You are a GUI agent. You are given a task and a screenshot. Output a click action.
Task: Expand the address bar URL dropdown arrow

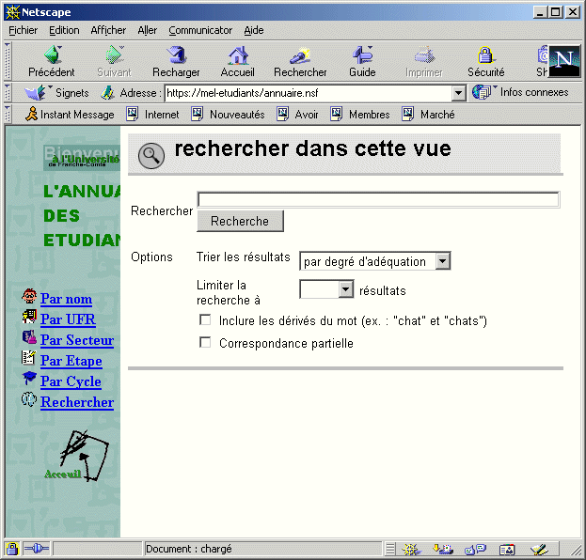pos(459,93)
